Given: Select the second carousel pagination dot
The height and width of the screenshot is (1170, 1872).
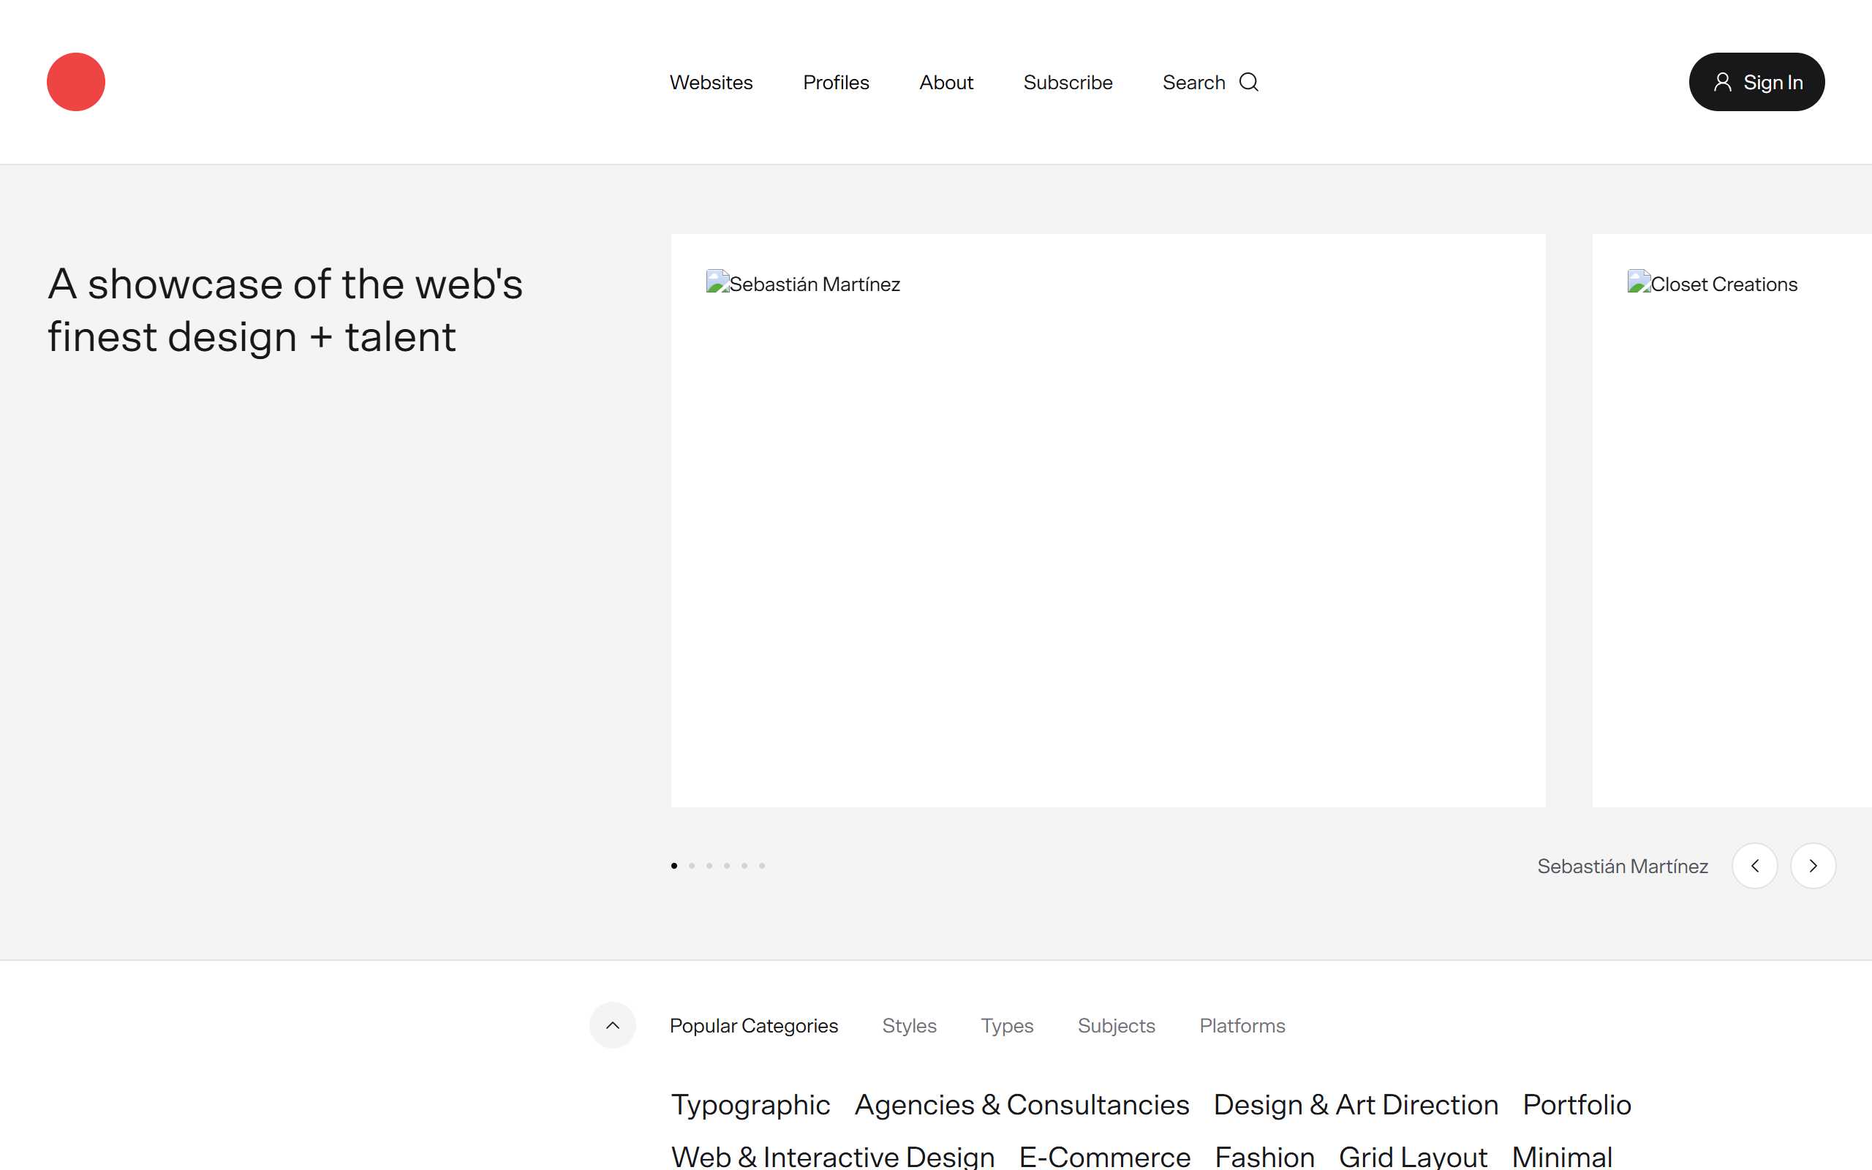Looking at the screenshot, I should (692, 866).
